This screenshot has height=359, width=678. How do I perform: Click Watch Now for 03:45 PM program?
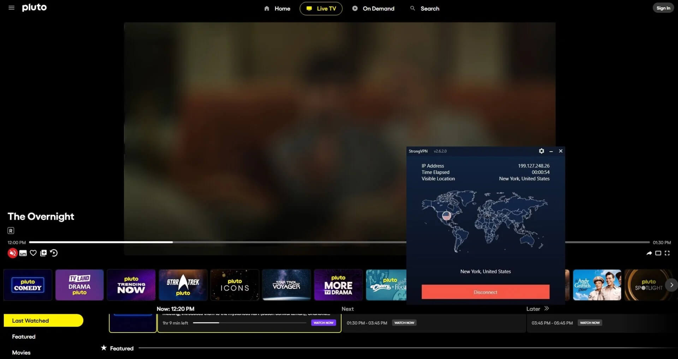click(590, 323)
